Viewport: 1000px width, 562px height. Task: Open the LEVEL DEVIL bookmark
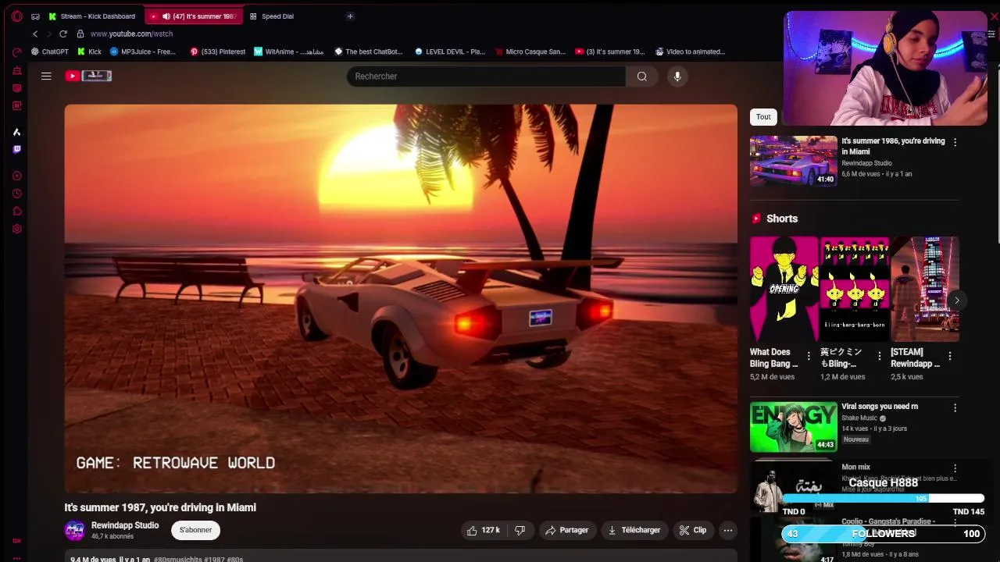point(450,52)
